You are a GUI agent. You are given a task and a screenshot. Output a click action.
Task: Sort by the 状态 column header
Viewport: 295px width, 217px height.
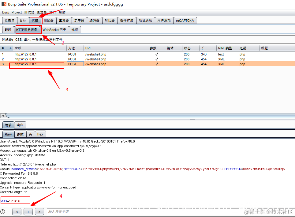191,48
